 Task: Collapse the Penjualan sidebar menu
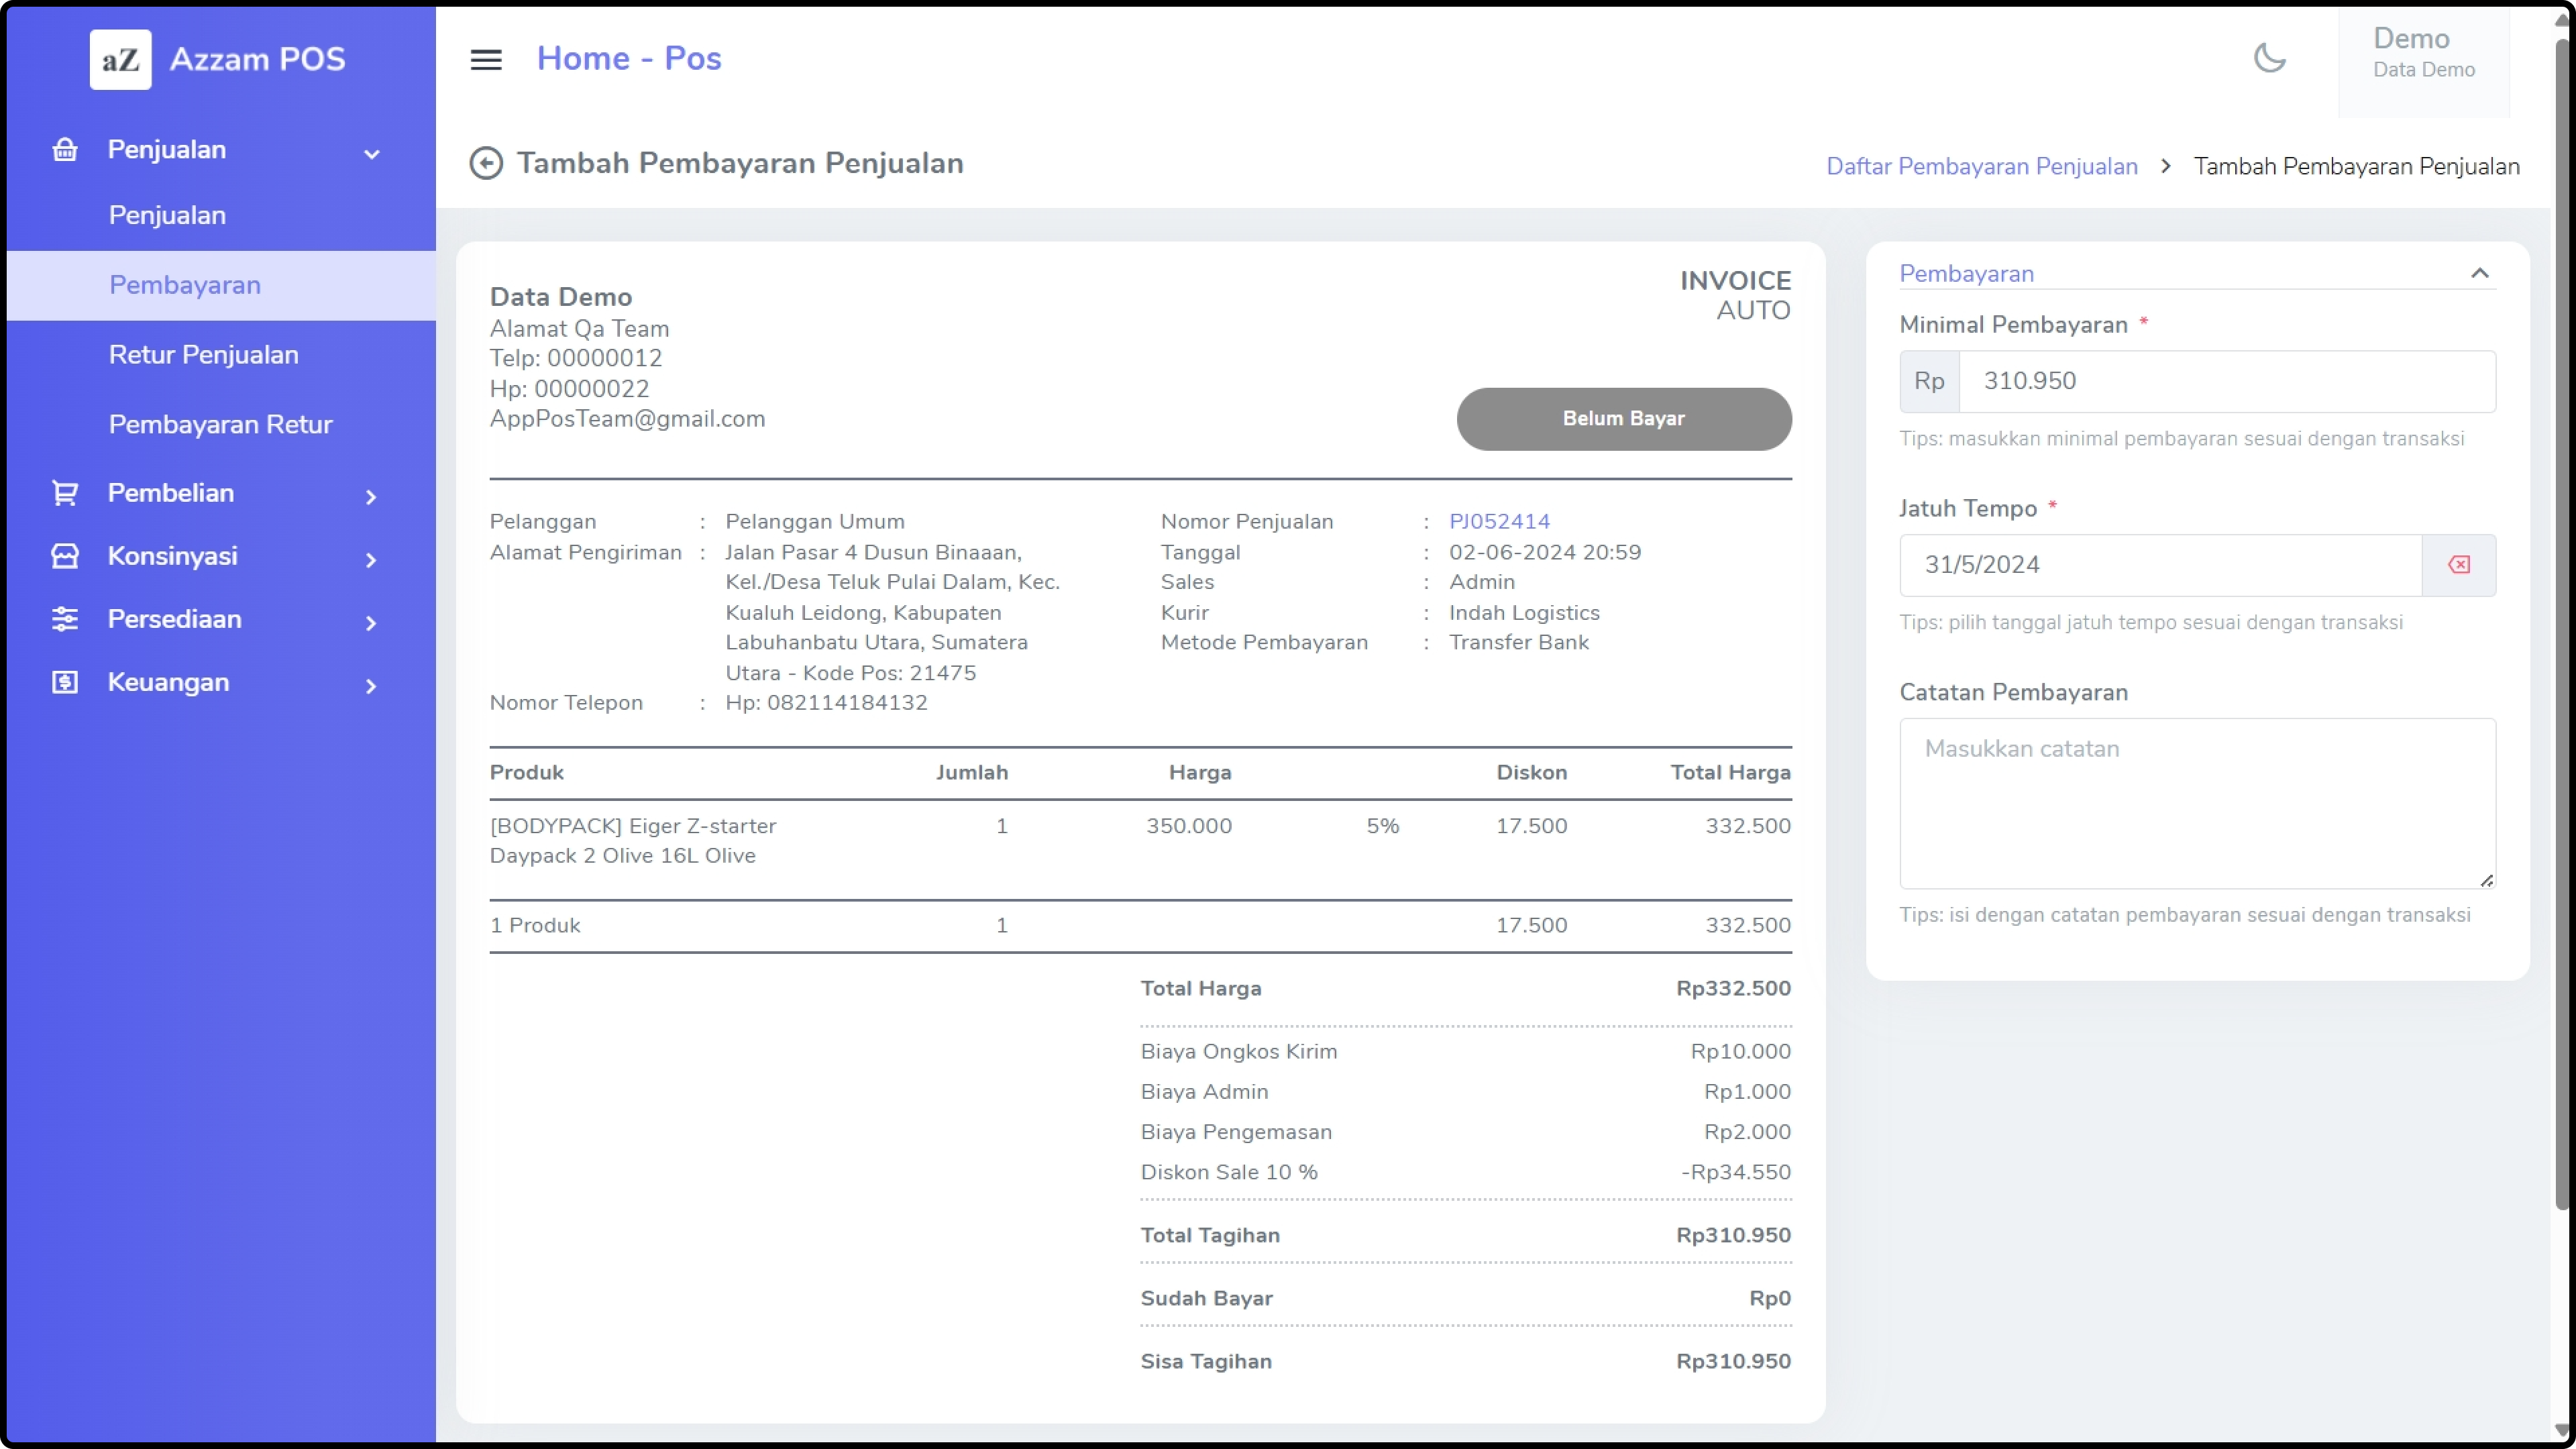click(371, 153)
